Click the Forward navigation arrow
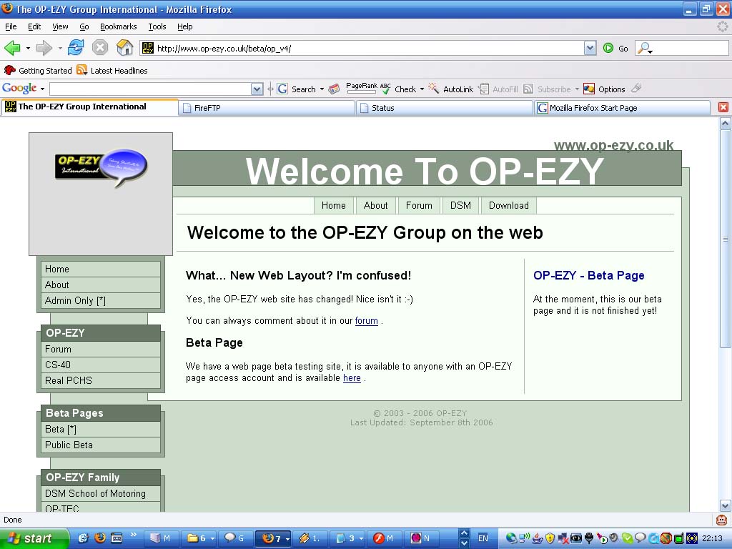Screen dimensions: 732x549 pos(44,48)
